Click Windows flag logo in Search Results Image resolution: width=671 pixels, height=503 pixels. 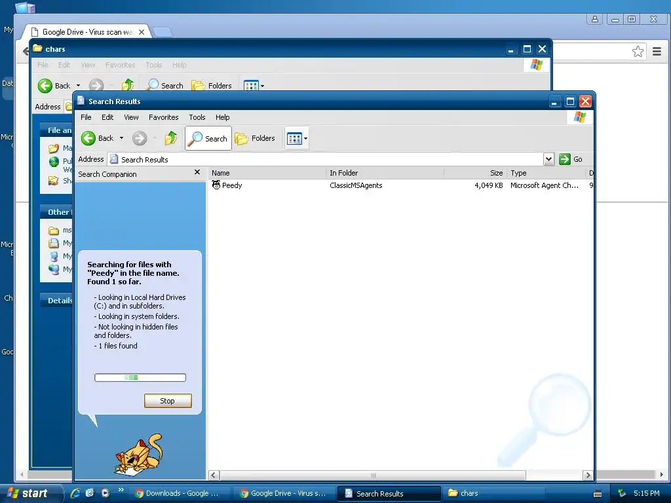(580, 117)
